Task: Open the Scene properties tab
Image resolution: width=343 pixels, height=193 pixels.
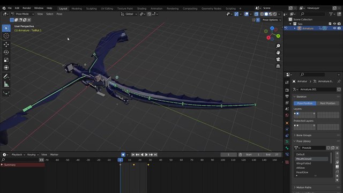Action: (x=287, y=109)
